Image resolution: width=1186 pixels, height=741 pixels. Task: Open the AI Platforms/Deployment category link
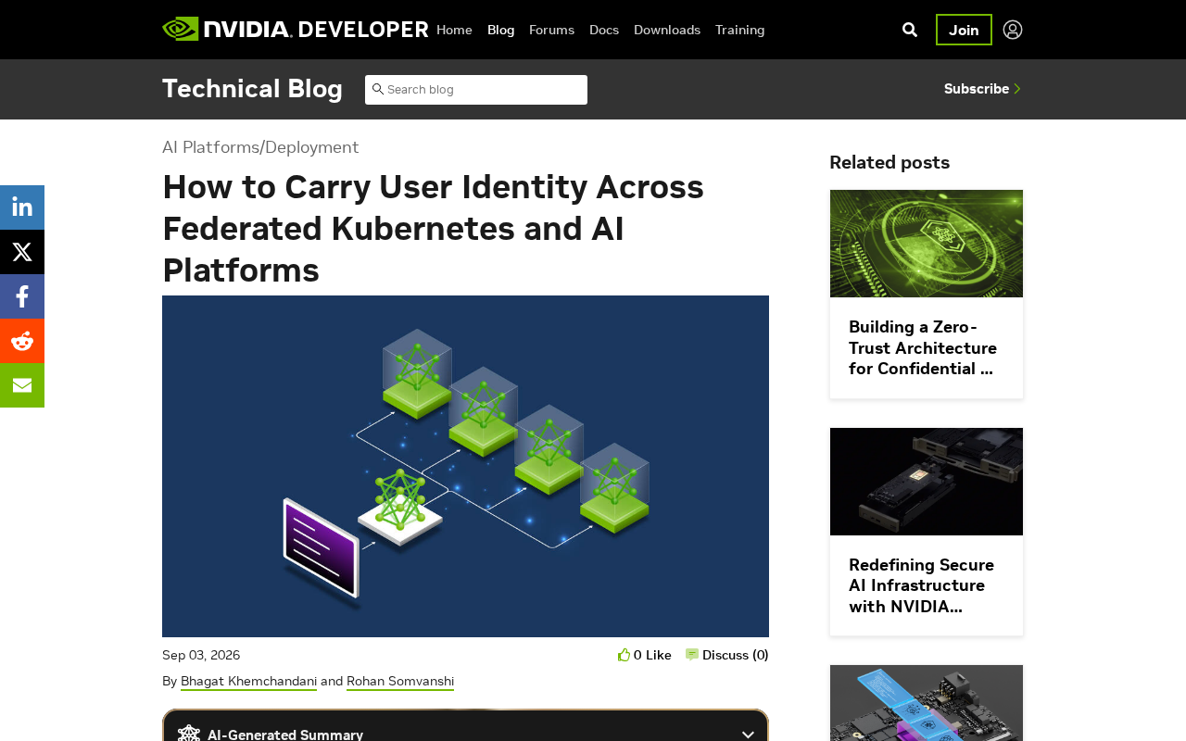pyautogui.click(x=260, y=147)
